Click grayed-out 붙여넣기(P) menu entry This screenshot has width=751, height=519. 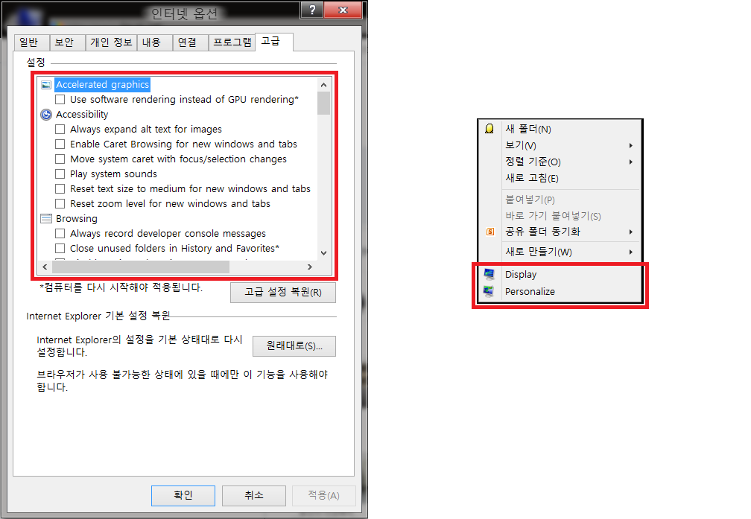530,200
